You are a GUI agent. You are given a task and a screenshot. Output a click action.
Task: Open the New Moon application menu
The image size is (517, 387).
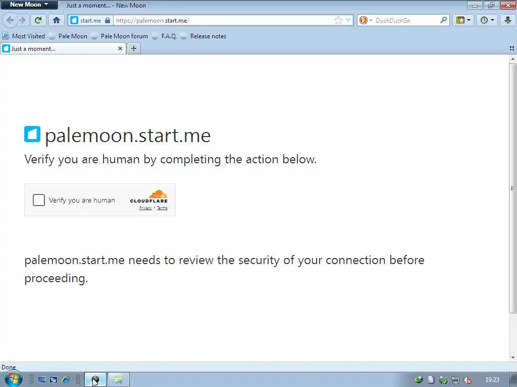(29, 5)
